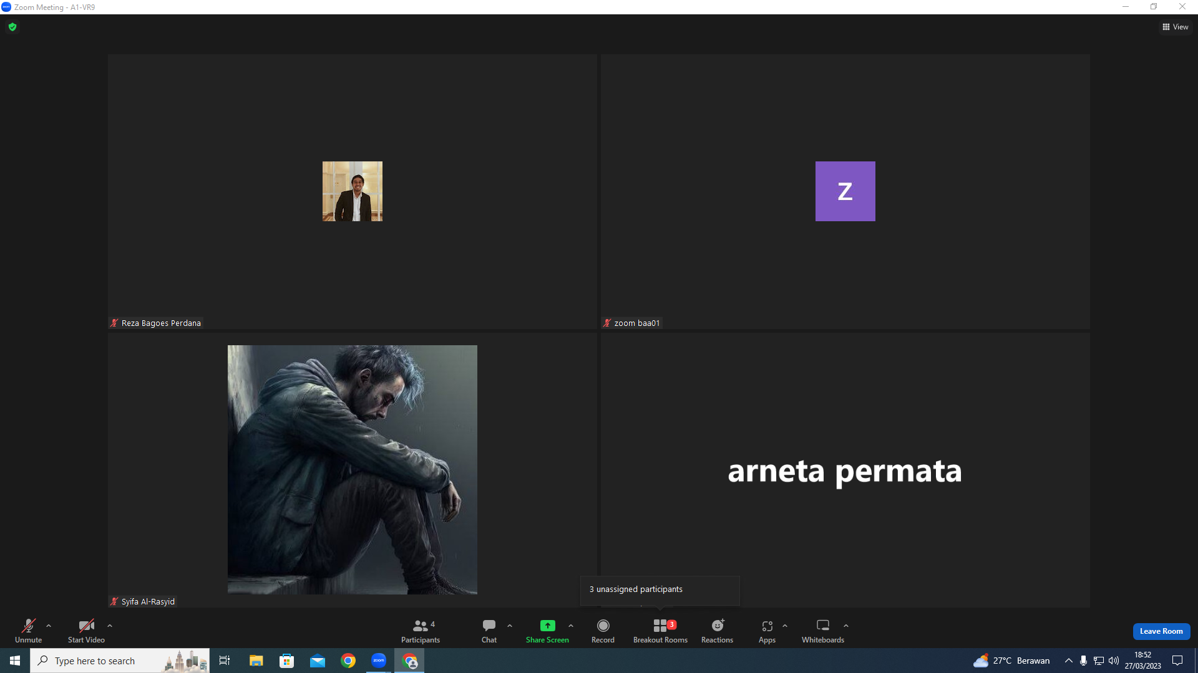Open the View layout menu

click(x=1176, y=27)
